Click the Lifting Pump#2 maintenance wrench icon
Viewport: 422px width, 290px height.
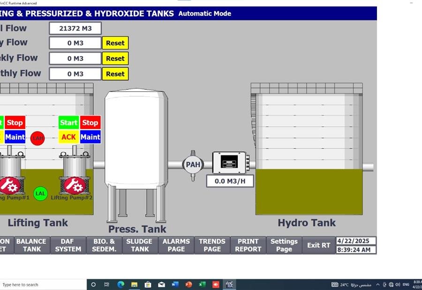[x=75, y=185]
